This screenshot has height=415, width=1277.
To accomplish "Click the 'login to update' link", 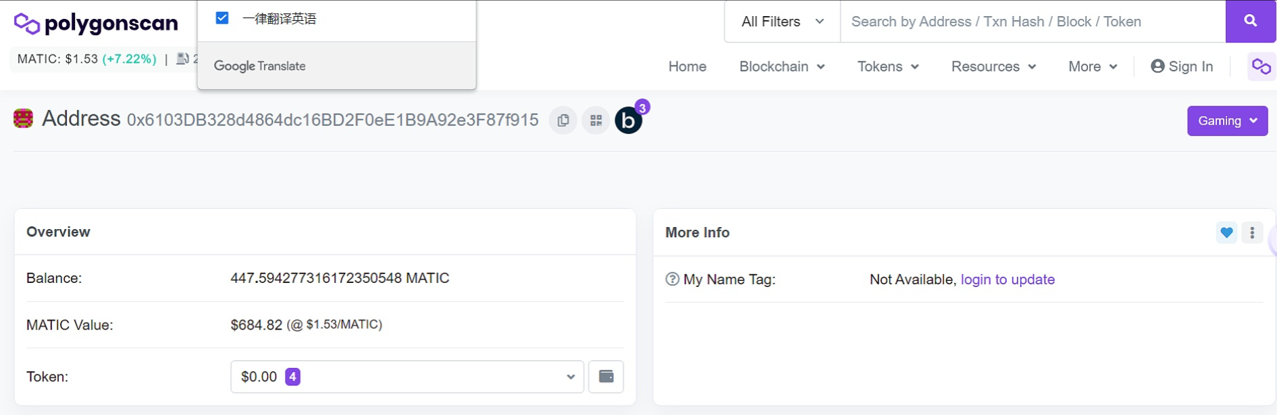I will [1008, 279].
